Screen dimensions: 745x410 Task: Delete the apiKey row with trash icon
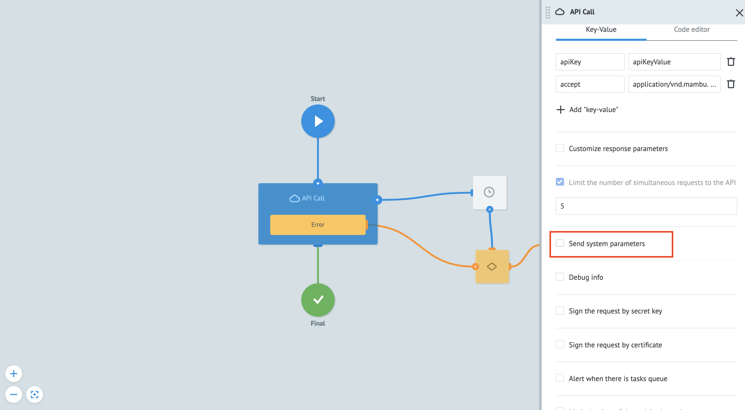click(731, 62)
